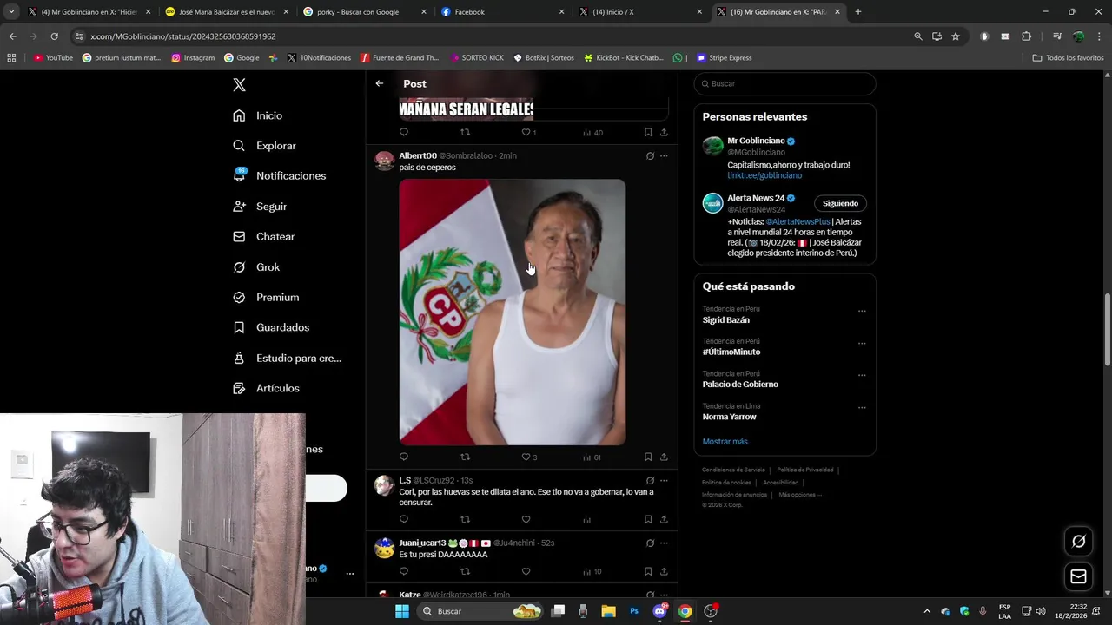The height and width of the screenshot is (625, 1112).
Task: Like L.S's post
Action: 526,519
